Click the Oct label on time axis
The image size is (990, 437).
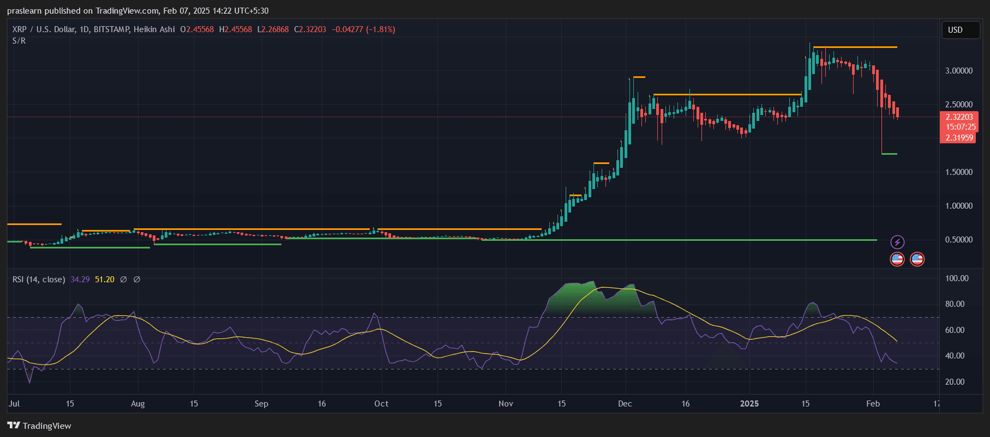tap(381, 404)
